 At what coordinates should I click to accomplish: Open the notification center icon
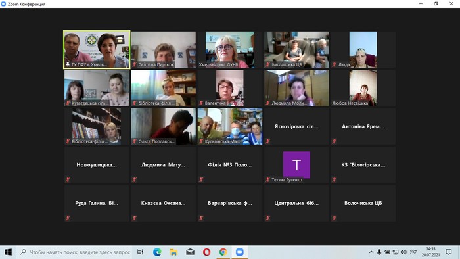[449, 252]
